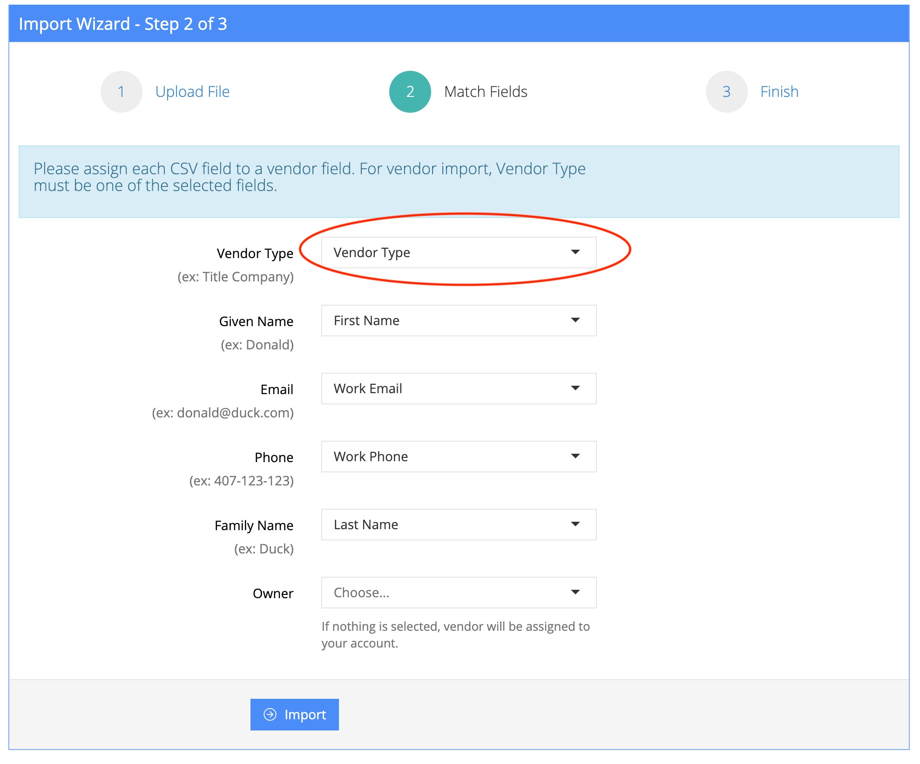Image resolution: width=920 pixels, height=764 pixels.
Task: Click the arrow icon inside the Import button
Action: (x=270, y=714)
